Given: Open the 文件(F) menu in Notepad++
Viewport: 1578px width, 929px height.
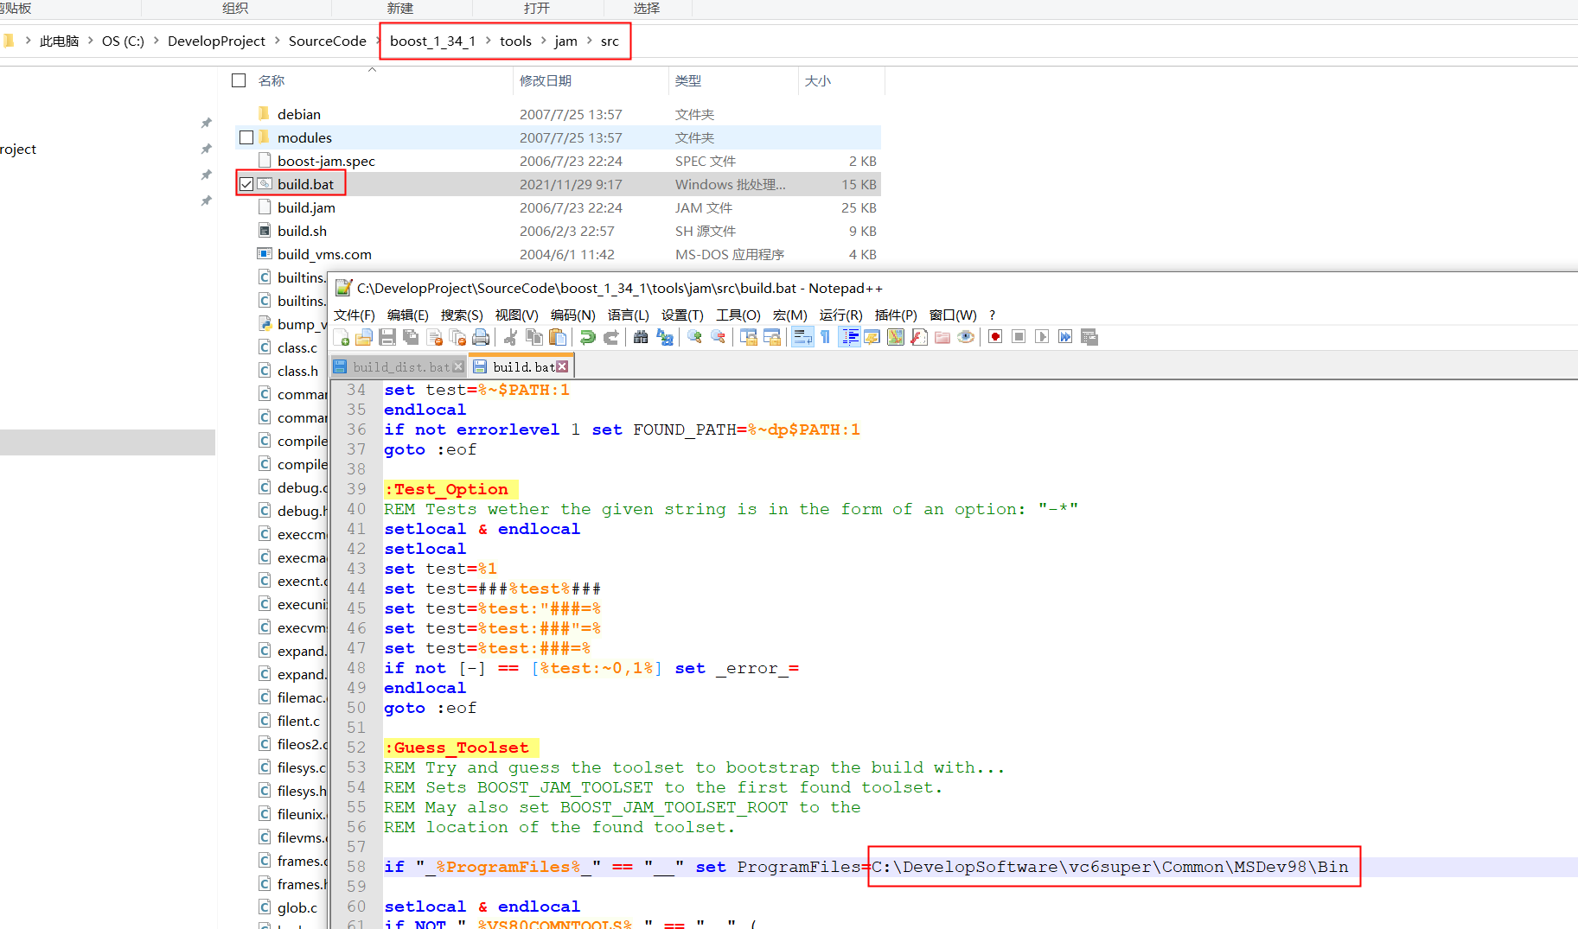Looking at the screenshot, I should (355, 315).
